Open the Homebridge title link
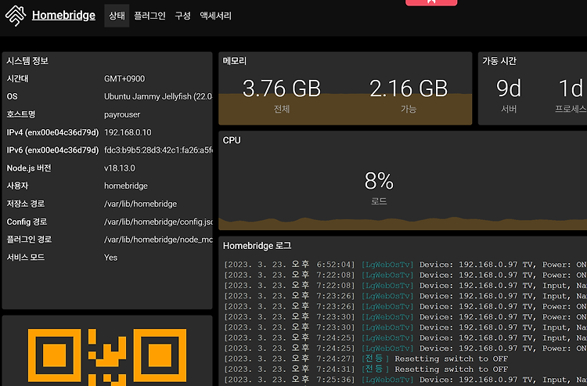The image size is (587, 386). pyautogui.click(x=63, y=16)
